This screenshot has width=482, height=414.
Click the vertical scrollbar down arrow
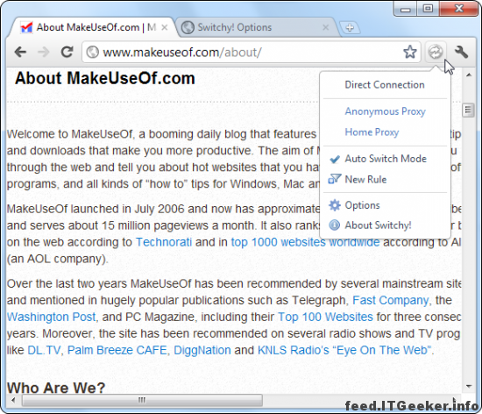(469, 386)
